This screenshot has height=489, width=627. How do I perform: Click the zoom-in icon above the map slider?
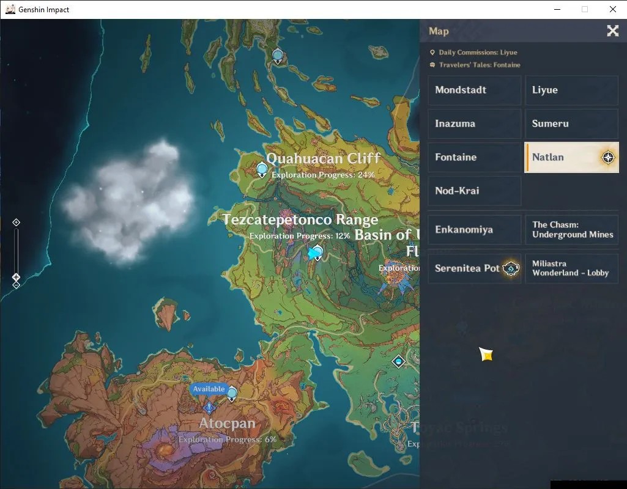point(16,222)
